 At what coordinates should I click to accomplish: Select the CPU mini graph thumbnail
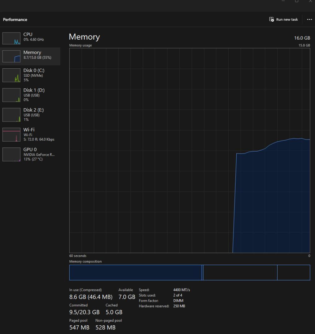click(11, 38)
